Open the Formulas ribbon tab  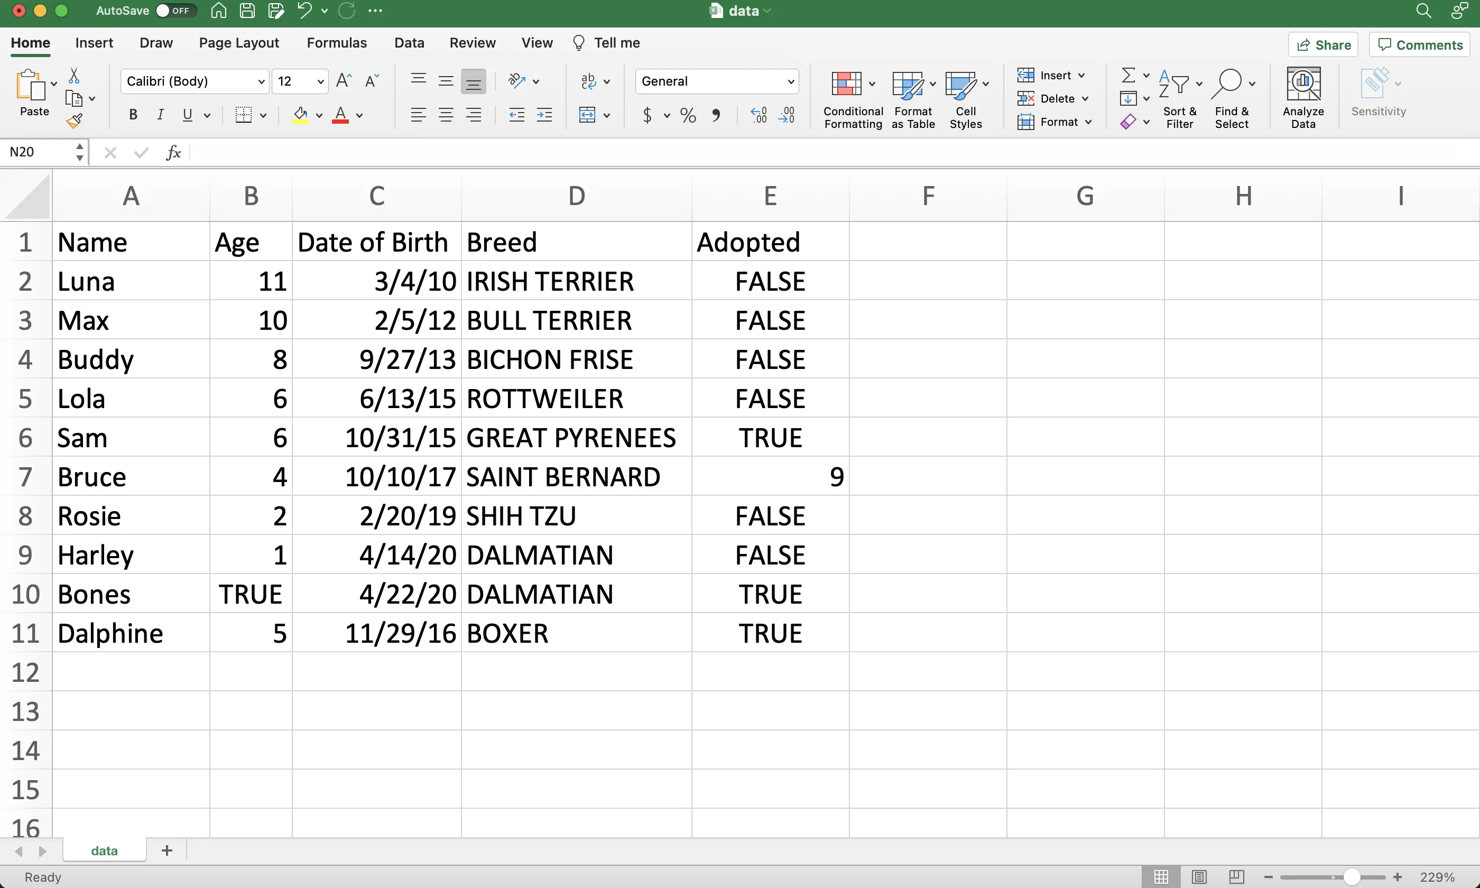pos(336,43)
